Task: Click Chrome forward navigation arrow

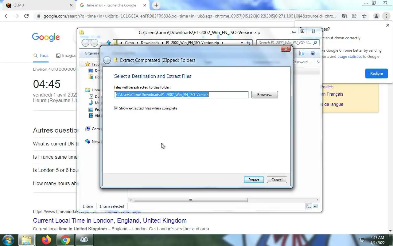Action: coord(17,16)
